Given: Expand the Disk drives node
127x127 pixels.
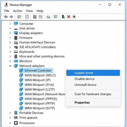Looking at the screenshot, I should 10,28.
